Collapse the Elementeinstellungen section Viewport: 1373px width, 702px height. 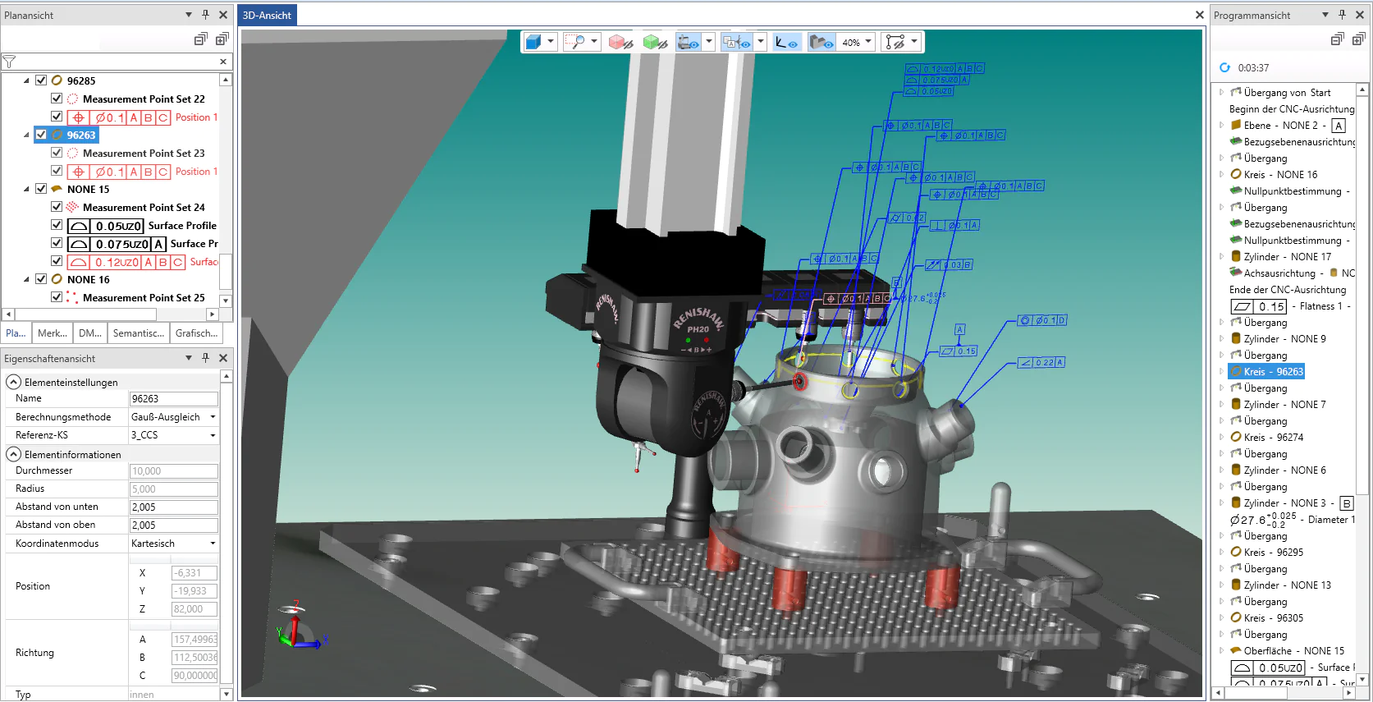click(x=14, y=383)
